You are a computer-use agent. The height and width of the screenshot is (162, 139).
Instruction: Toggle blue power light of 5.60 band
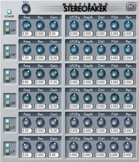click(x=7, y=97)
